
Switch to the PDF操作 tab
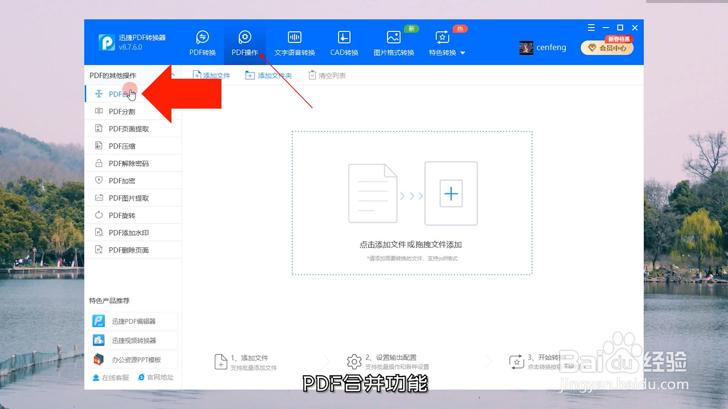[x=245, y=42]
